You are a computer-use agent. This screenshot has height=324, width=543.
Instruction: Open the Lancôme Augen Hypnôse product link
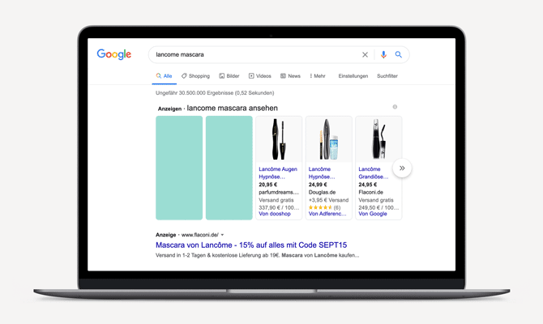pos(278,173)
